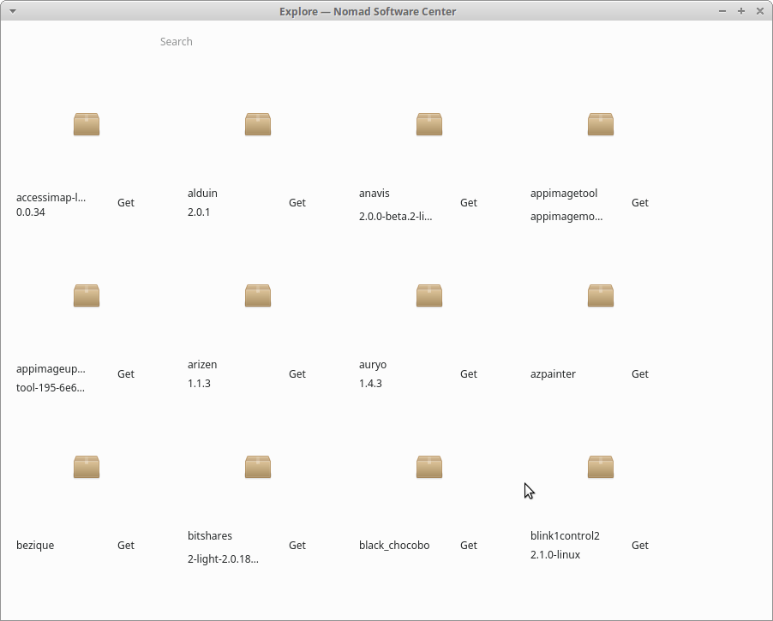Open the blink1control2 2.1.0 icon

pyautogui.click(x=600, y=467)
